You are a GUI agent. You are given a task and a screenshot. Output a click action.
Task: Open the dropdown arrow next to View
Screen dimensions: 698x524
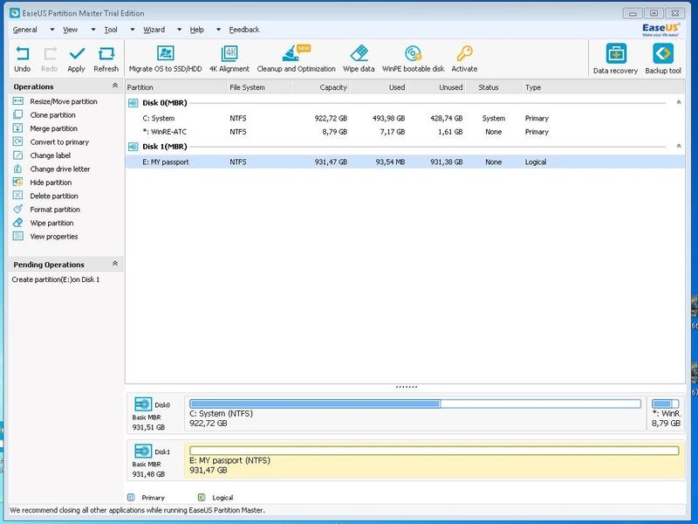(93, 30)
